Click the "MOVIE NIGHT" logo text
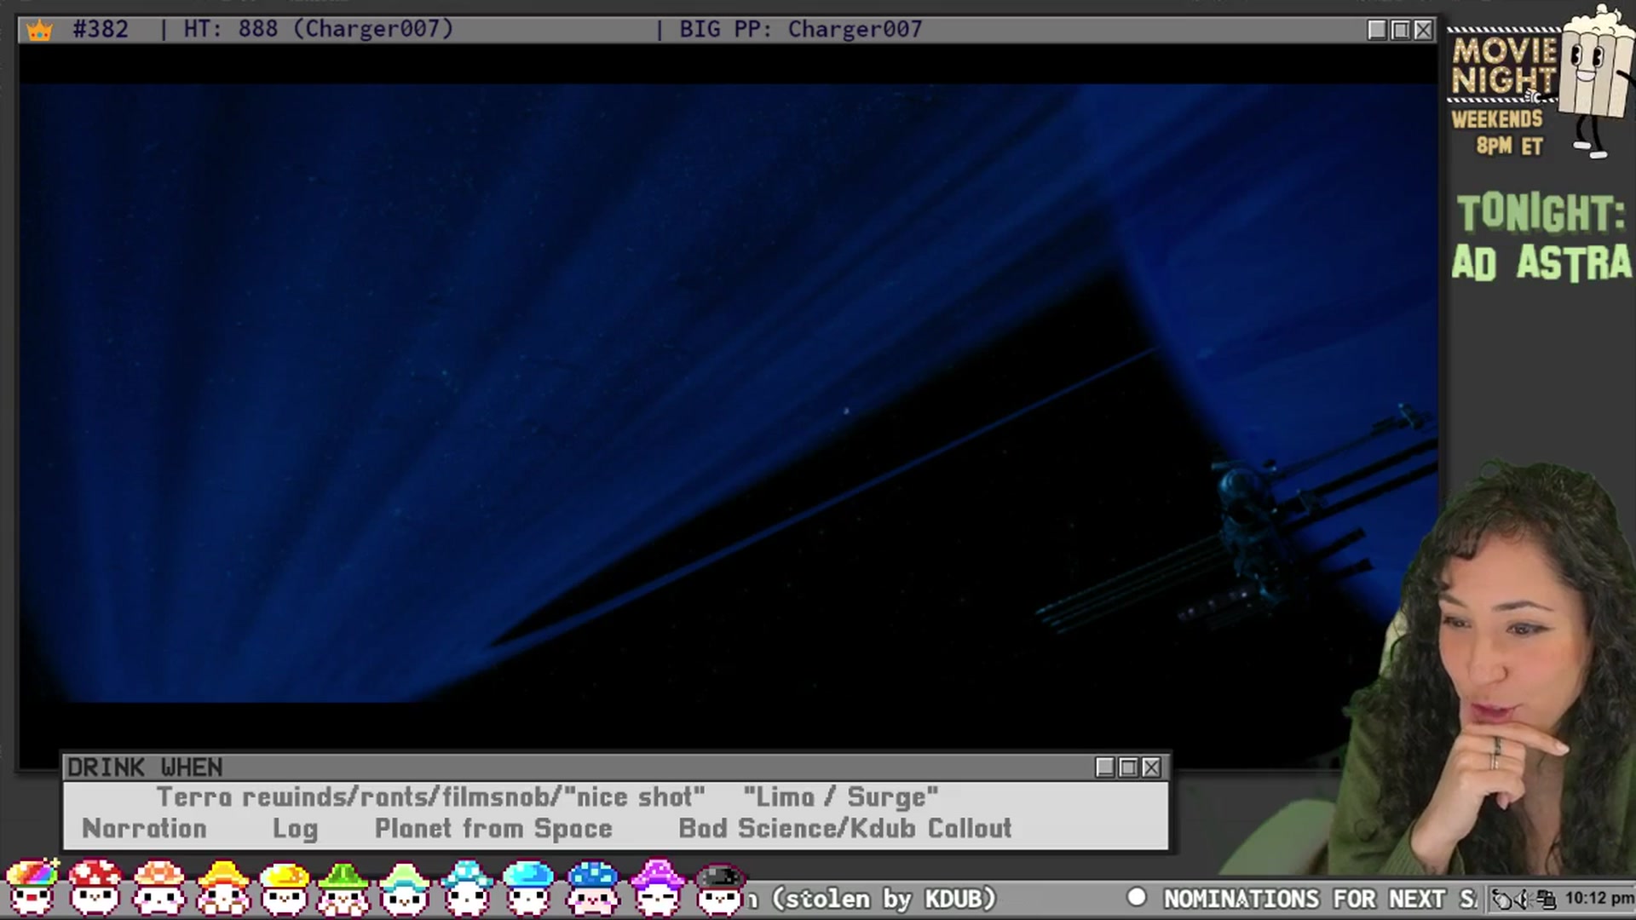This screenshot has width=1636, height=920. pos(1504,66)
